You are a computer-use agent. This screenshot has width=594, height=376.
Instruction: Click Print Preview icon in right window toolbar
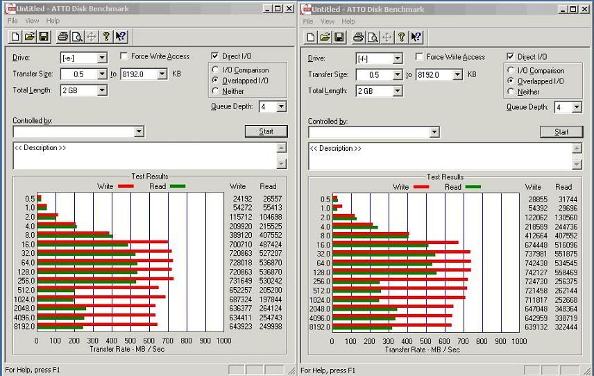pyautogui.click(x=373, y=37)
